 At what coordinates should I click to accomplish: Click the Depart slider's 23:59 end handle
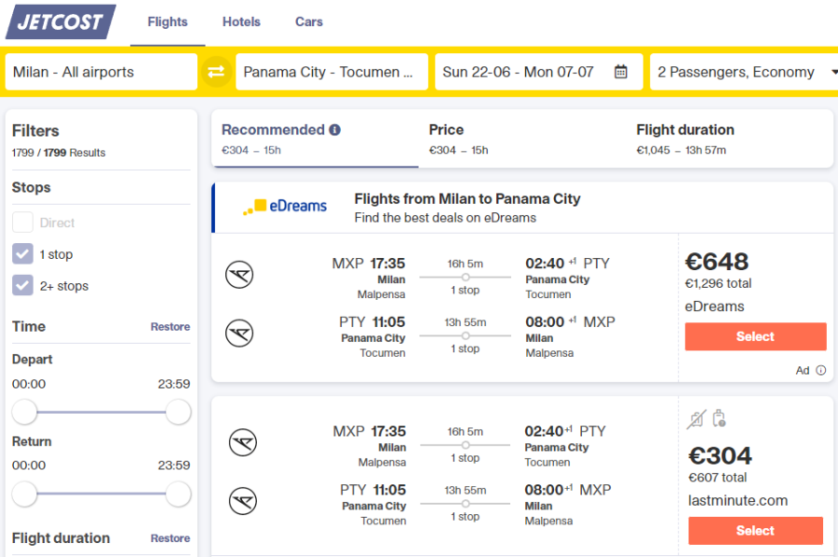pos(179,412)
